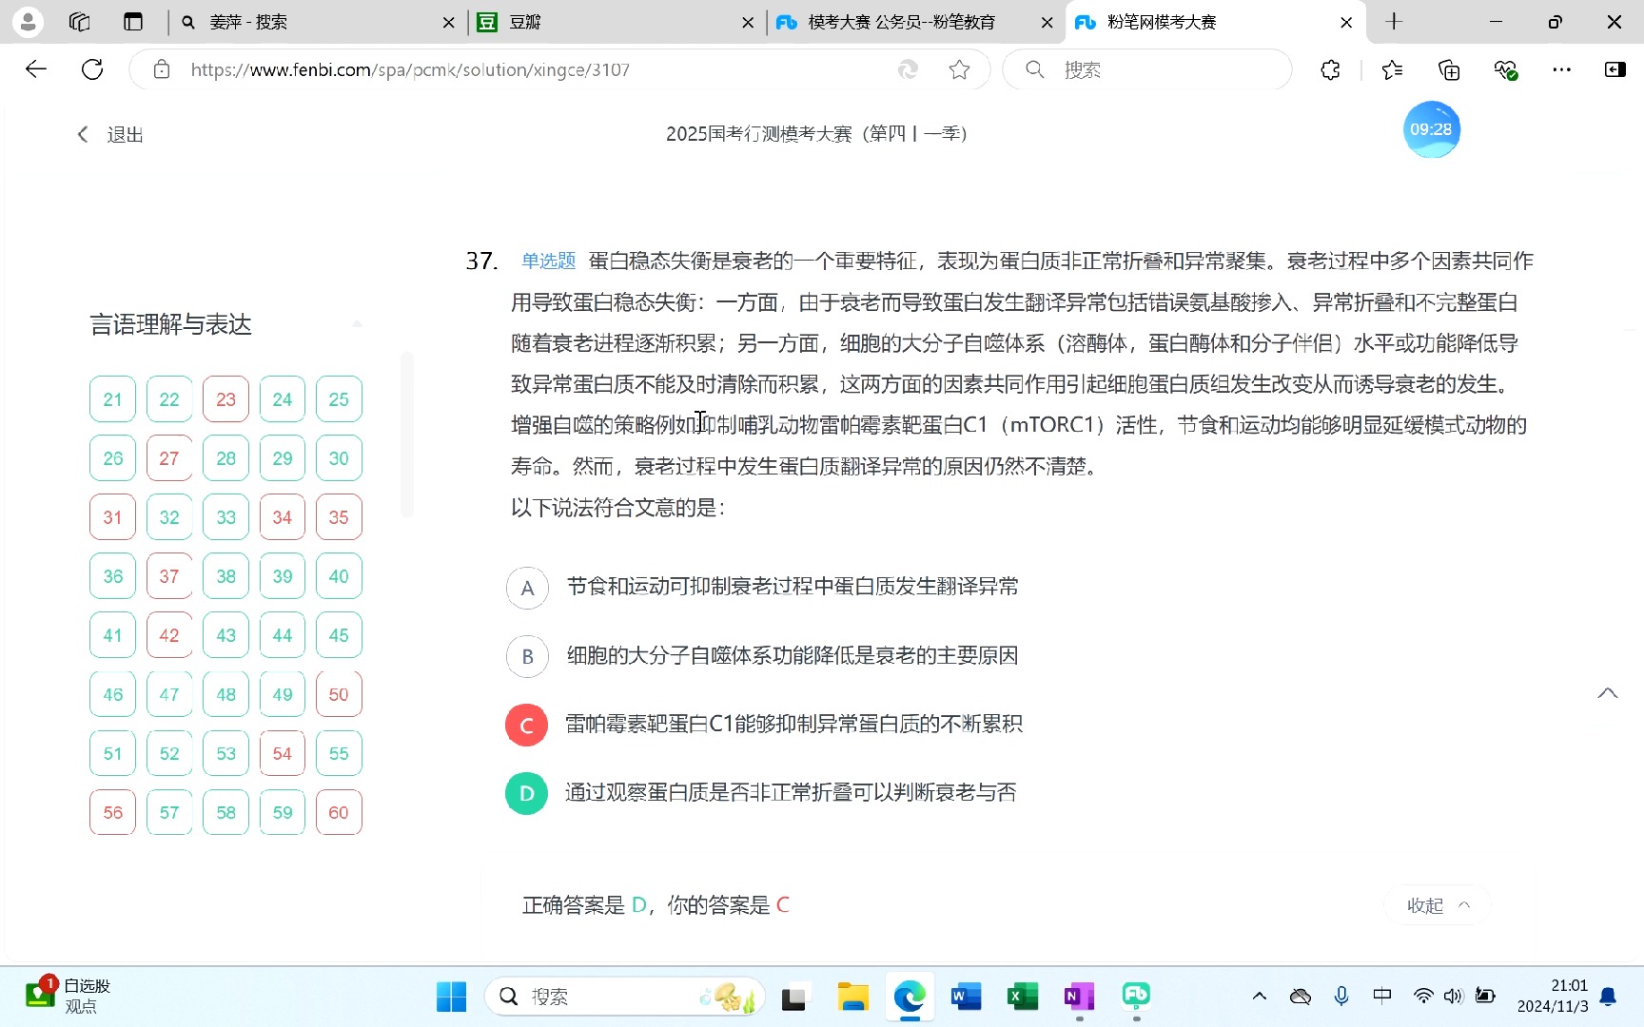Show hidden system tray icons
1644x1027 pixels.
point(1259,997)
